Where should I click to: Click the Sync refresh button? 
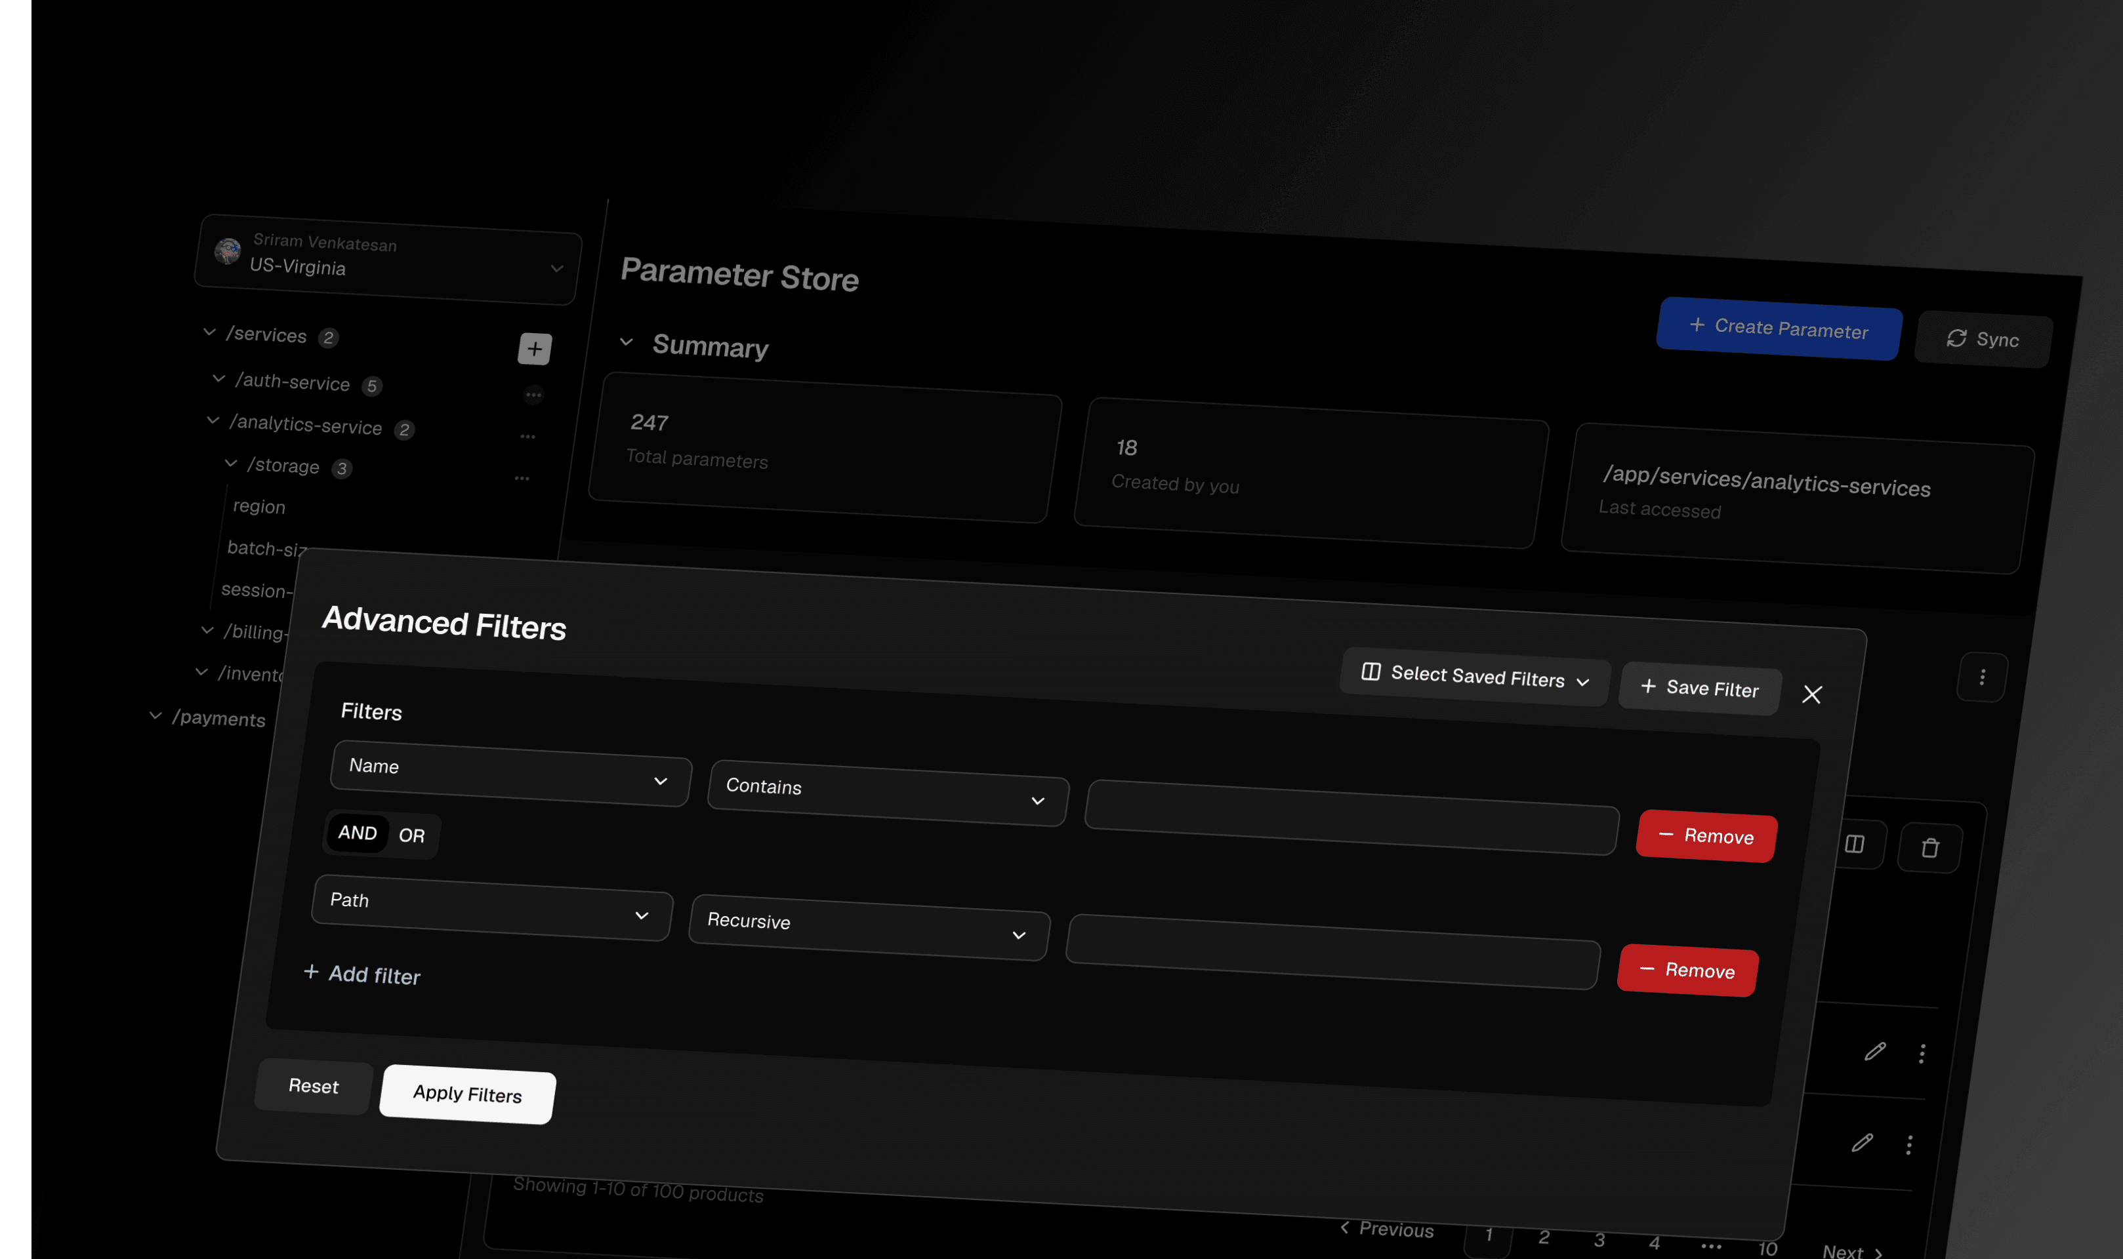(1983, 340)
